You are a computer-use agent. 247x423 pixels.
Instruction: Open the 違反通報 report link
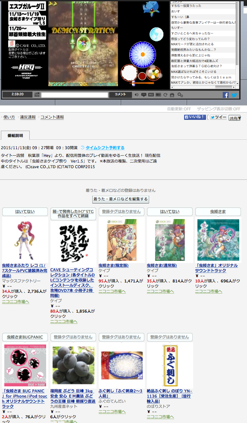coord(28,117)
